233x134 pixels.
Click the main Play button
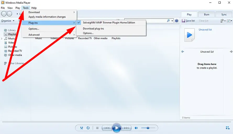pyautogui.click(x=116, y=128)
